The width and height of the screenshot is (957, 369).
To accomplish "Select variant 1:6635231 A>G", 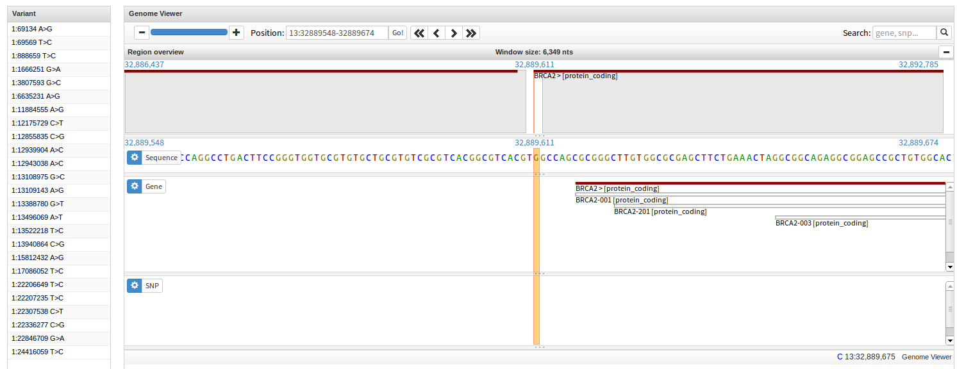I will [x=59, y=96].
